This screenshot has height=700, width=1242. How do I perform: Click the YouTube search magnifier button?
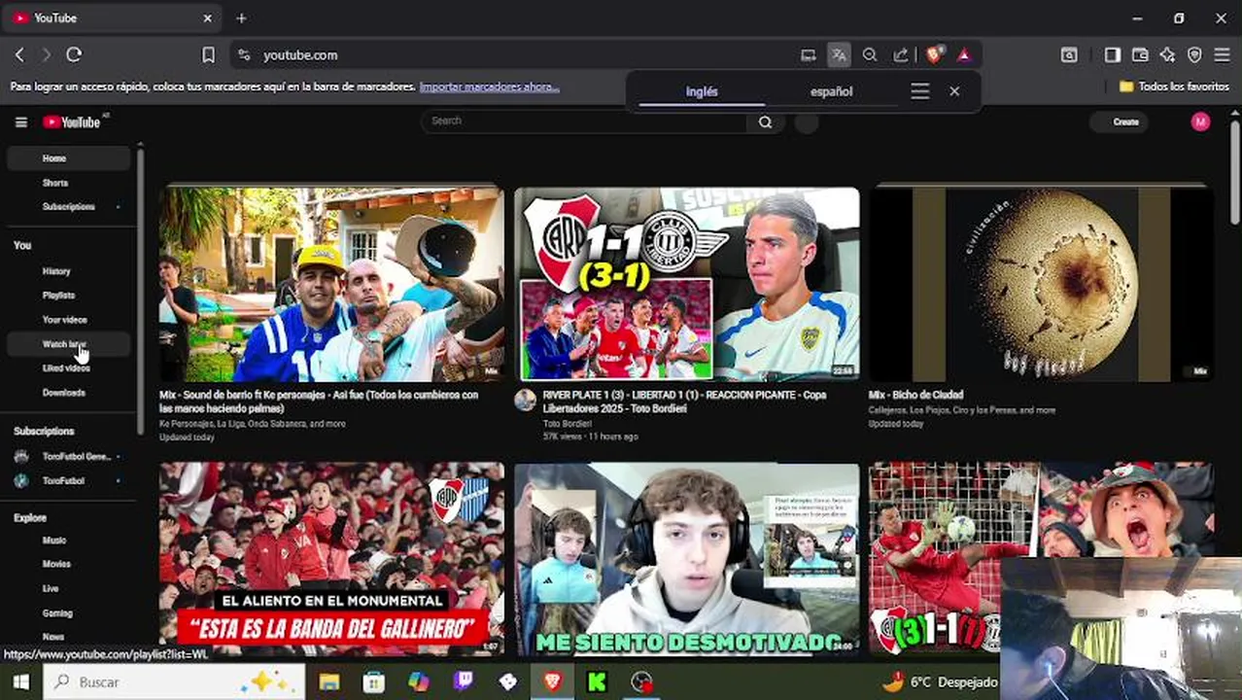click(765, 122)
